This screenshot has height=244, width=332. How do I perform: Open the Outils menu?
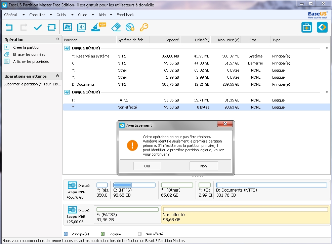coord(61,15)
